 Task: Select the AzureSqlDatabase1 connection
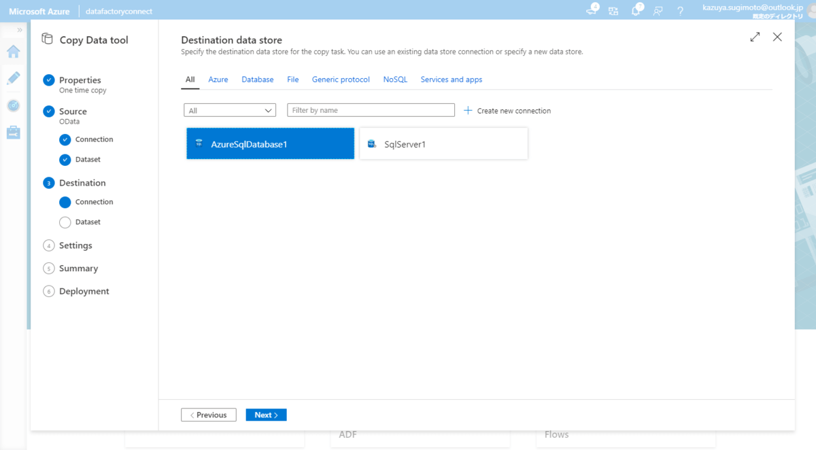point(271,143)
